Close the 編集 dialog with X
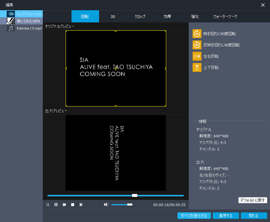The height and width of the screenshot is (222, 270). pyautogui.click(x=263, y=5)
